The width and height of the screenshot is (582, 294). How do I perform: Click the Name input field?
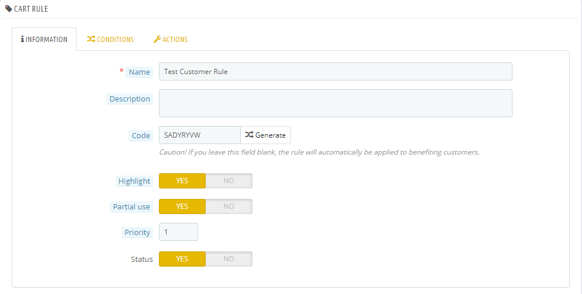coord(335,72)
